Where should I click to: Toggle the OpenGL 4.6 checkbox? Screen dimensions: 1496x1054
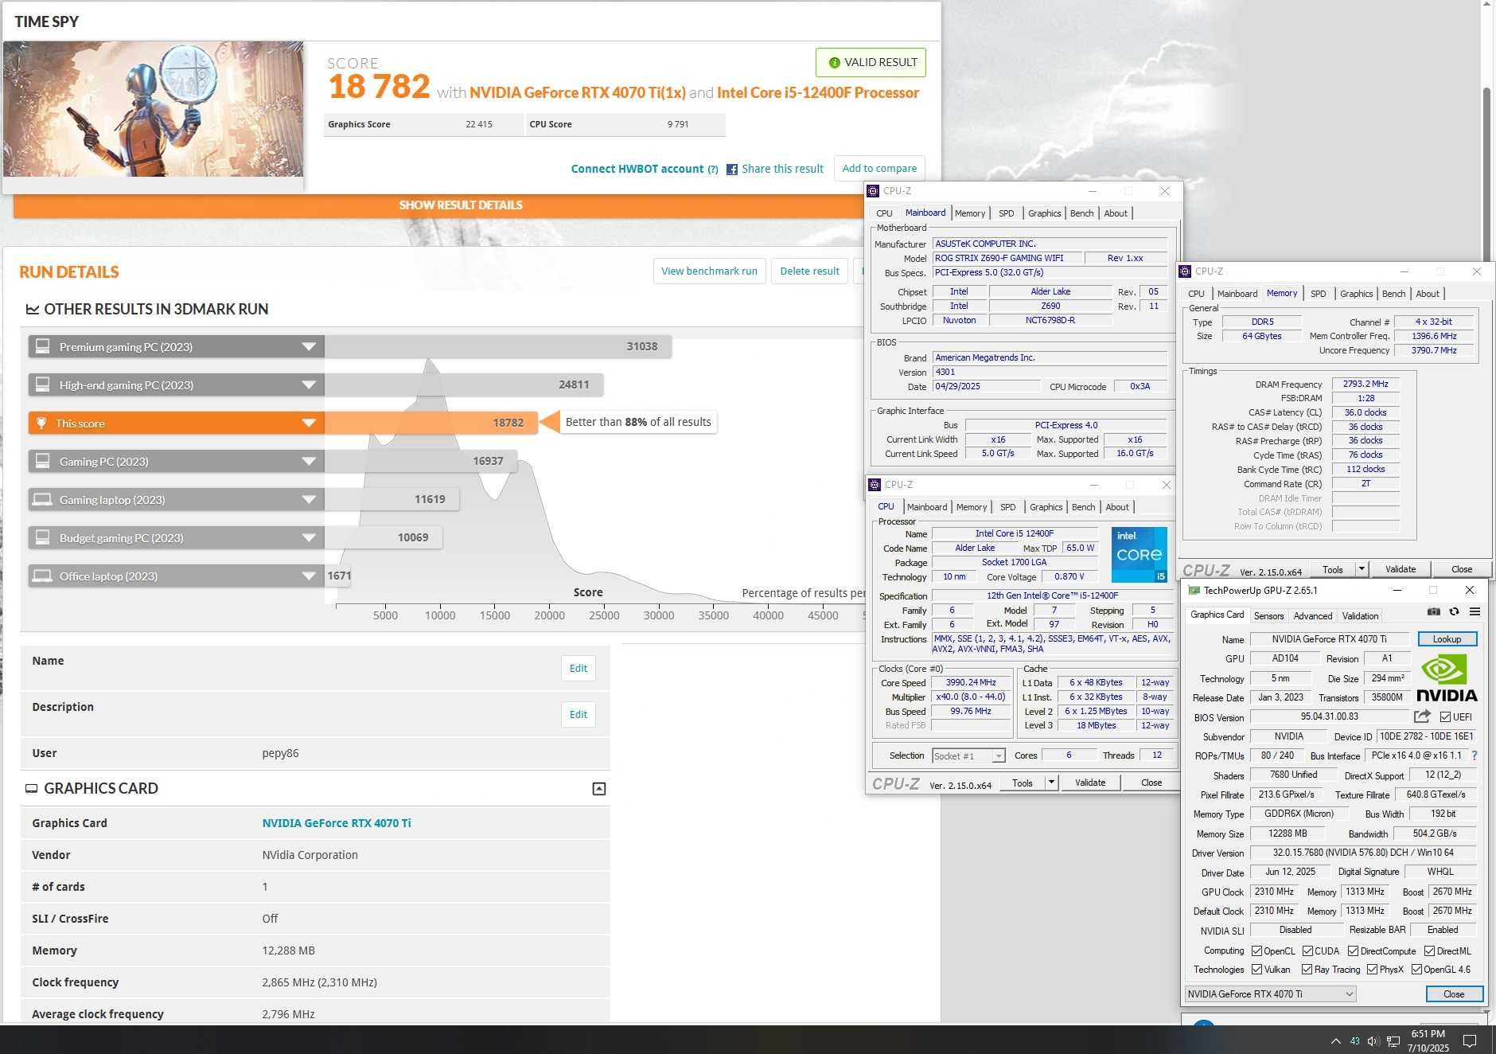click(x=1416, y=969)
